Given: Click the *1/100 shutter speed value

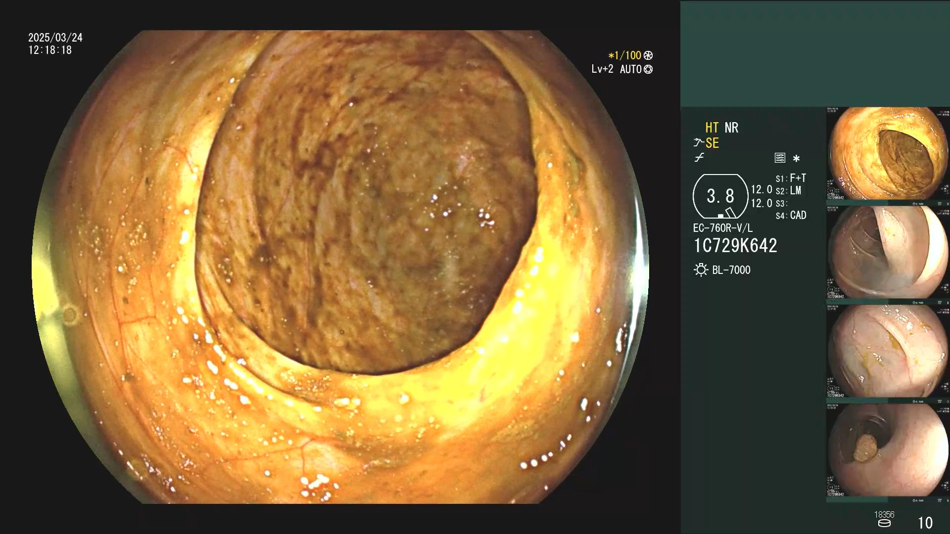Looking at the screenshot, I should [624, 55].
